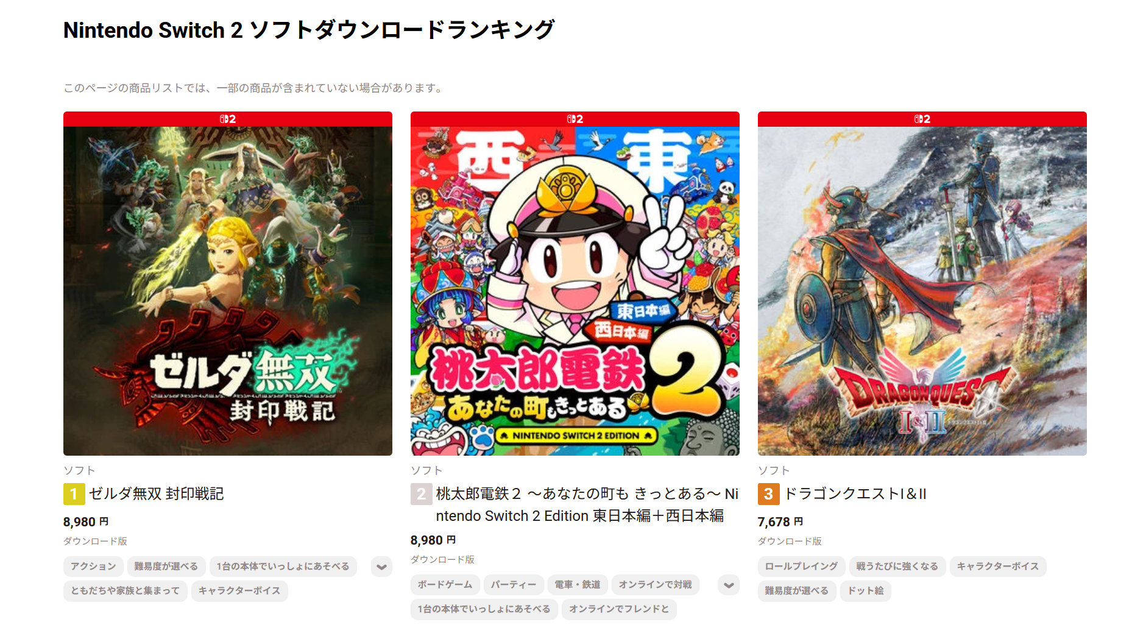Select the ボードゲーム tag
This screenshot has height=636, width=1146.
click(445, 585)
